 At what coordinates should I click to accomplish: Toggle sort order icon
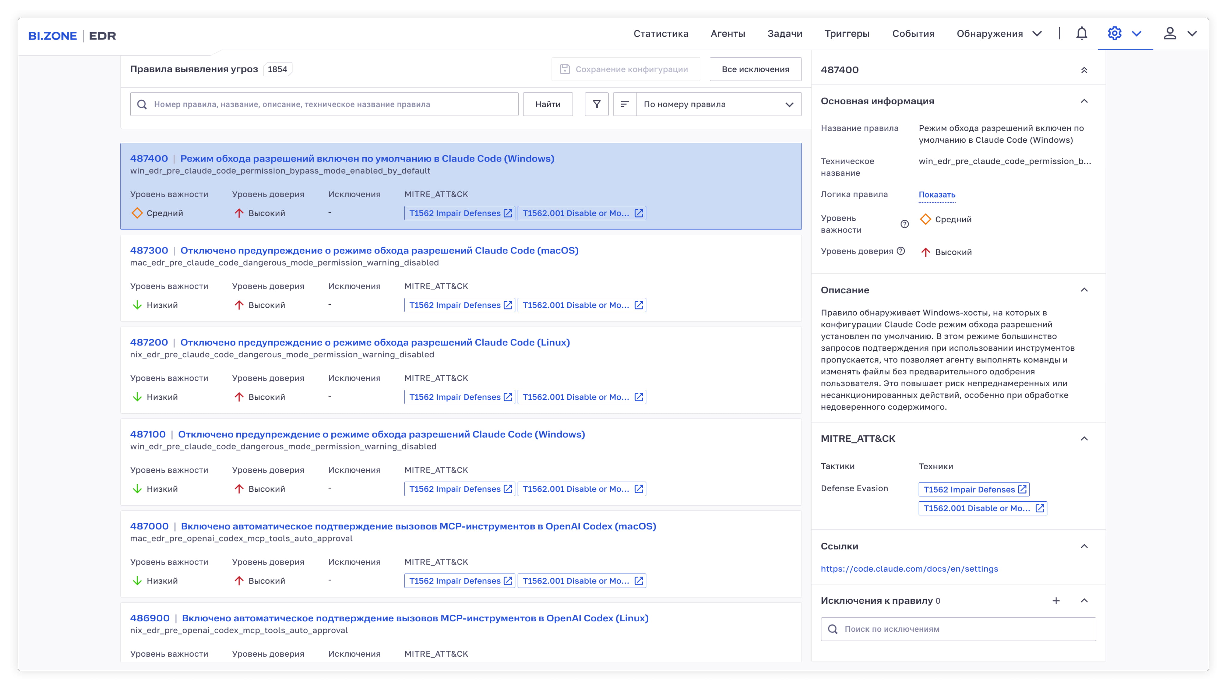coord(625,104)
